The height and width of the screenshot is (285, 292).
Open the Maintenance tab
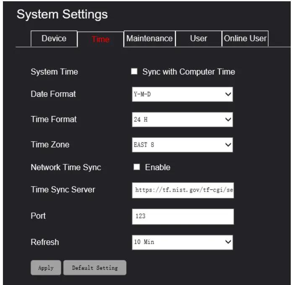(x=149, y=39)
